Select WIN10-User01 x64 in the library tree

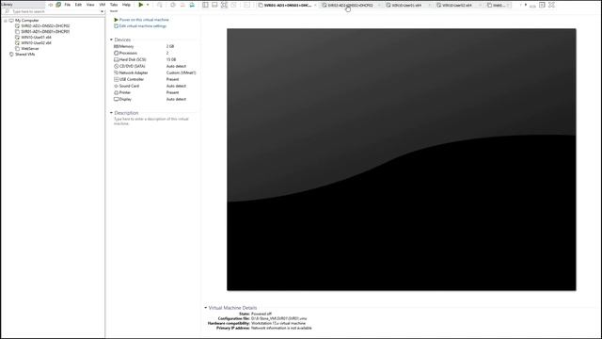tap(36, 38)
